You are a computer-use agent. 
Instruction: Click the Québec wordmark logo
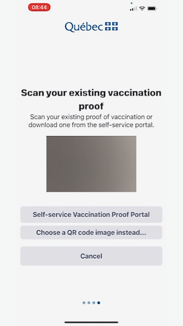tap(84, 27)
